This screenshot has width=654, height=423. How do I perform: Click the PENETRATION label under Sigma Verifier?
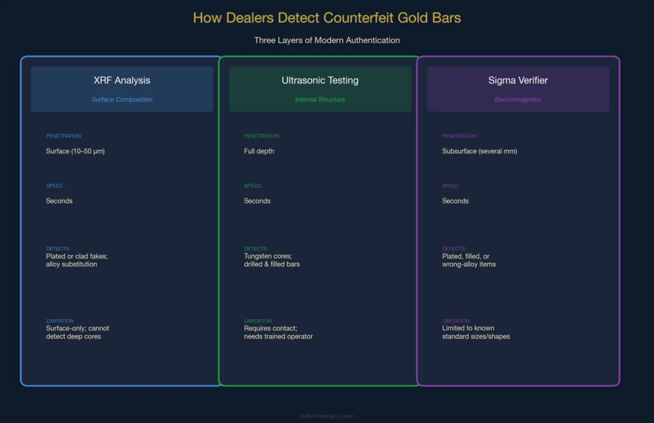tap(460, 136)
